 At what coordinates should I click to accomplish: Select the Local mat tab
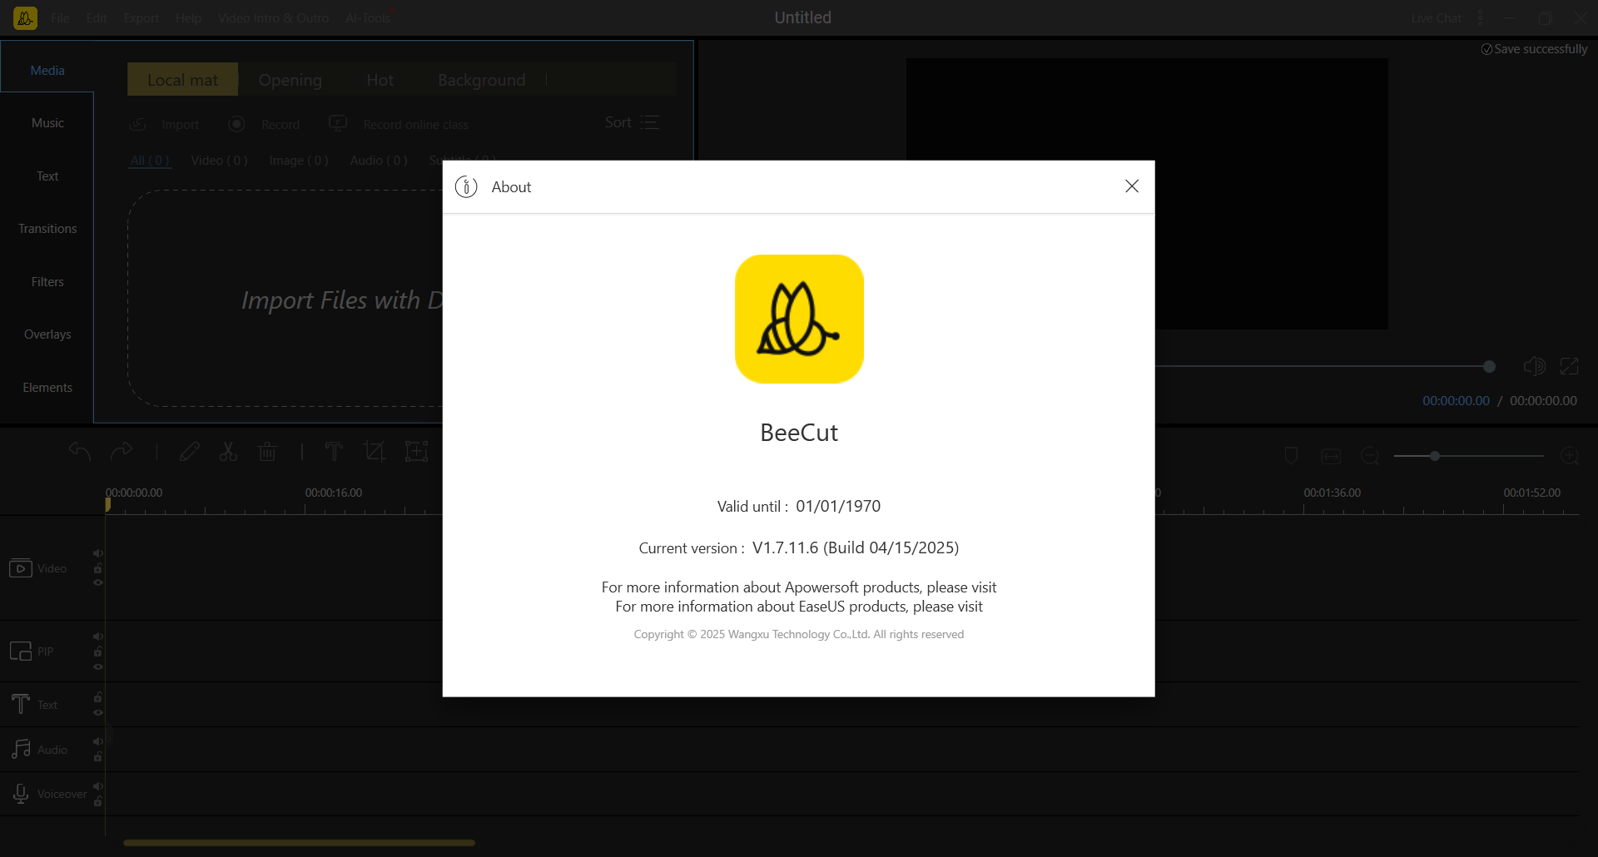182,80
